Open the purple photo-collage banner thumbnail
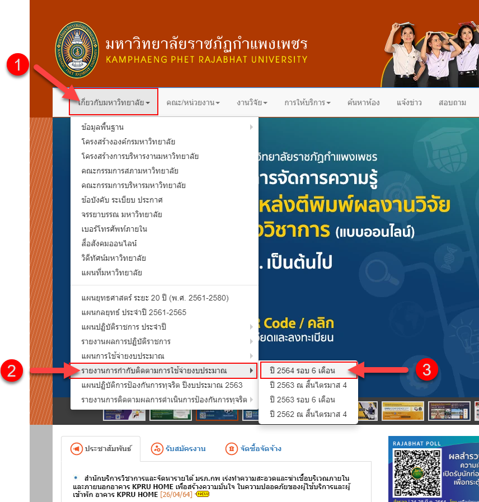 (x=449, y=411)
